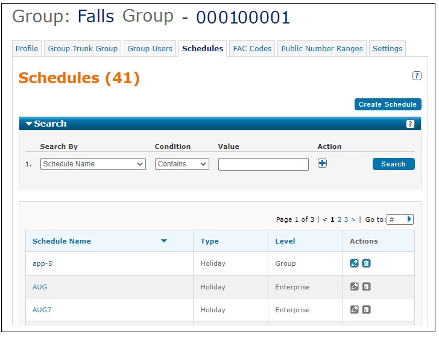The height and width of the screenshot is (337, 439).
Task: Switch to the Profile tab
Action: coord(27,49)
